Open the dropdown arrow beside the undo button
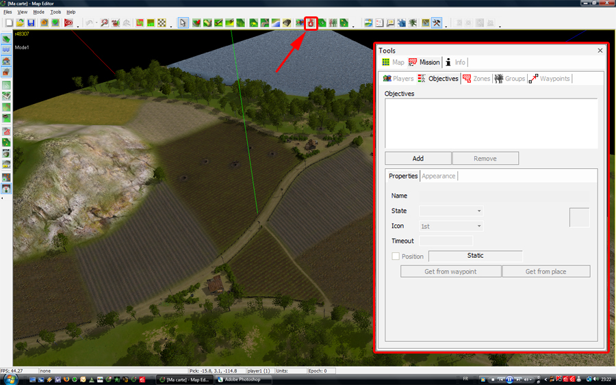The height and width of the screenshot is (385, 616). point(97,23)
